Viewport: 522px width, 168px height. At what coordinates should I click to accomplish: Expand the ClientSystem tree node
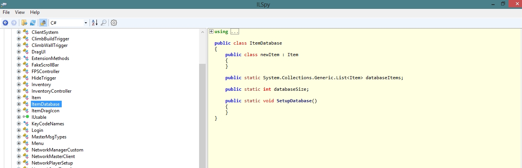(x=19, y=32)
